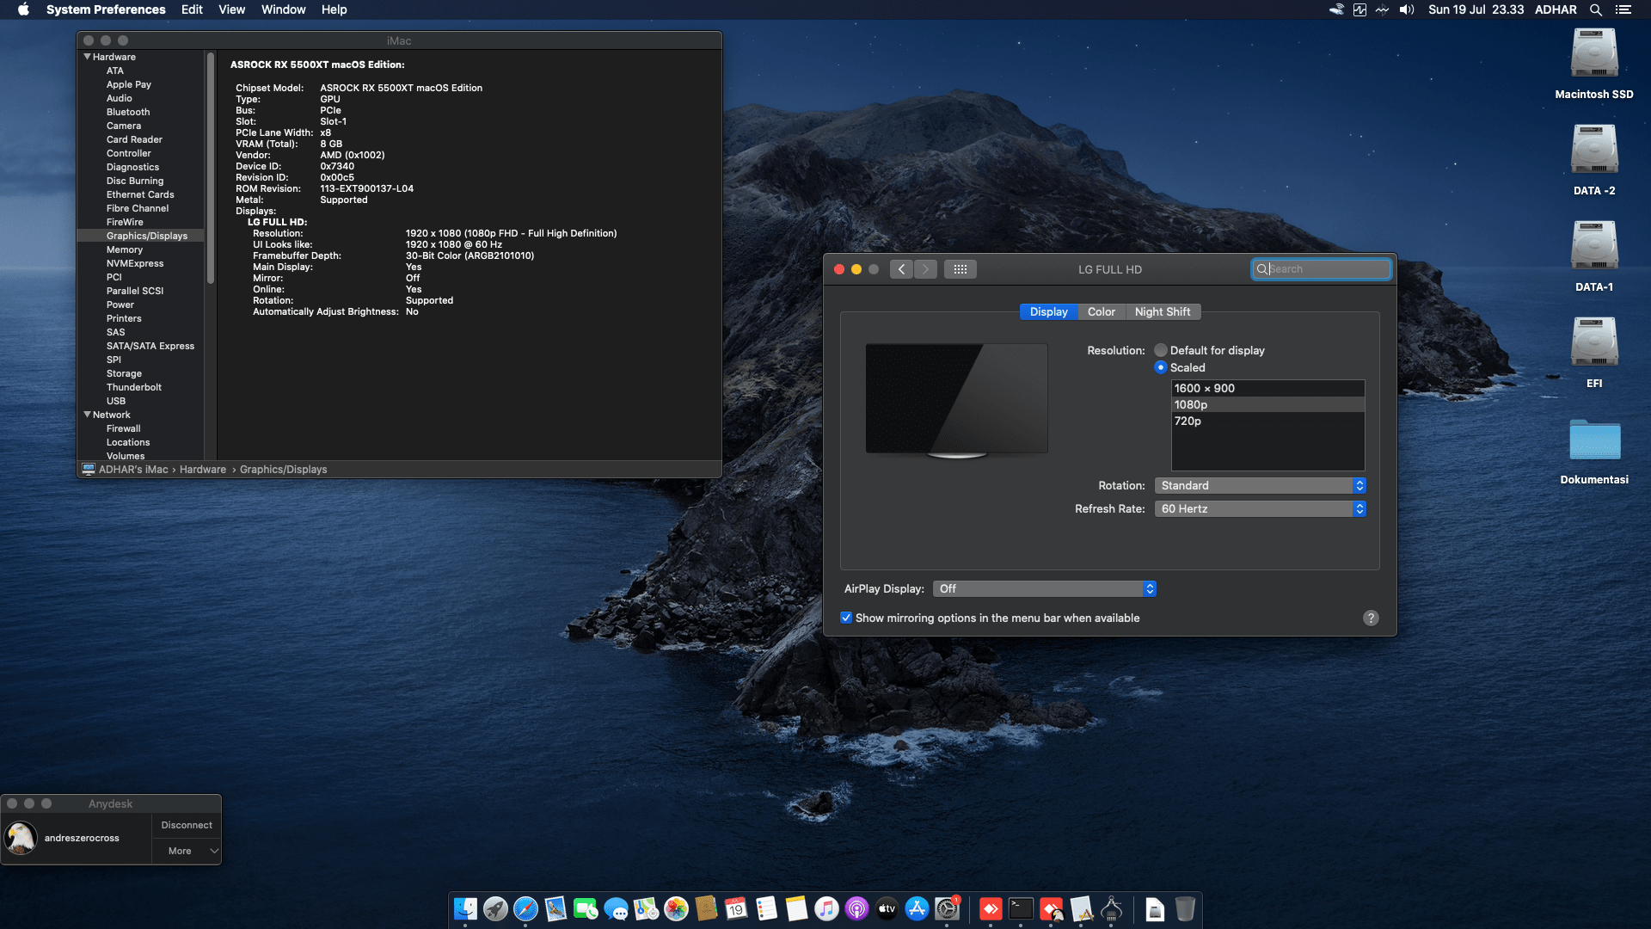Screen dimensions: 1651x929
Task: Open Safari from the Dock
Action: [x=525, y=909]
